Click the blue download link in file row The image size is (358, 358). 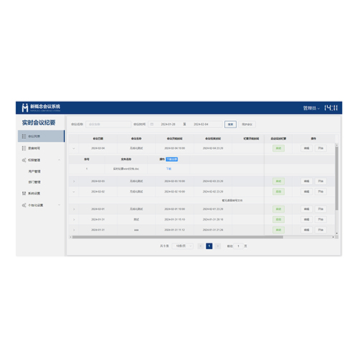[x=168, y=169]
